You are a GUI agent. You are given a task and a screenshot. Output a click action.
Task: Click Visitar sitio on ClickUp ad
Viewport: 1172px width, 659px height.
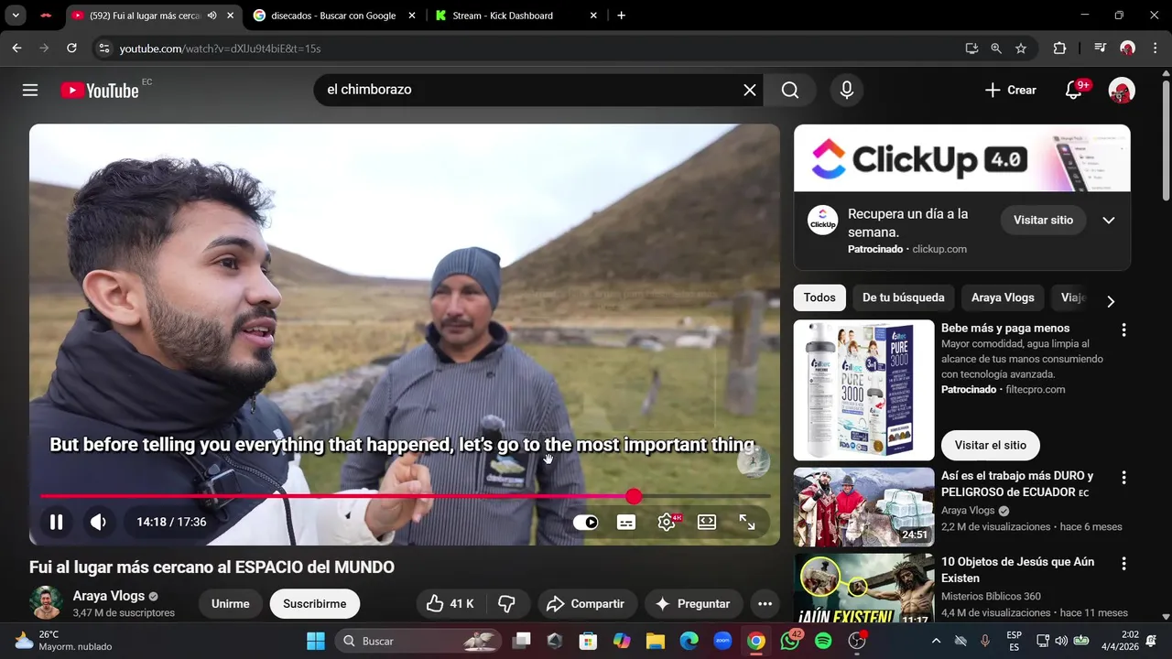coord(1043,221)
